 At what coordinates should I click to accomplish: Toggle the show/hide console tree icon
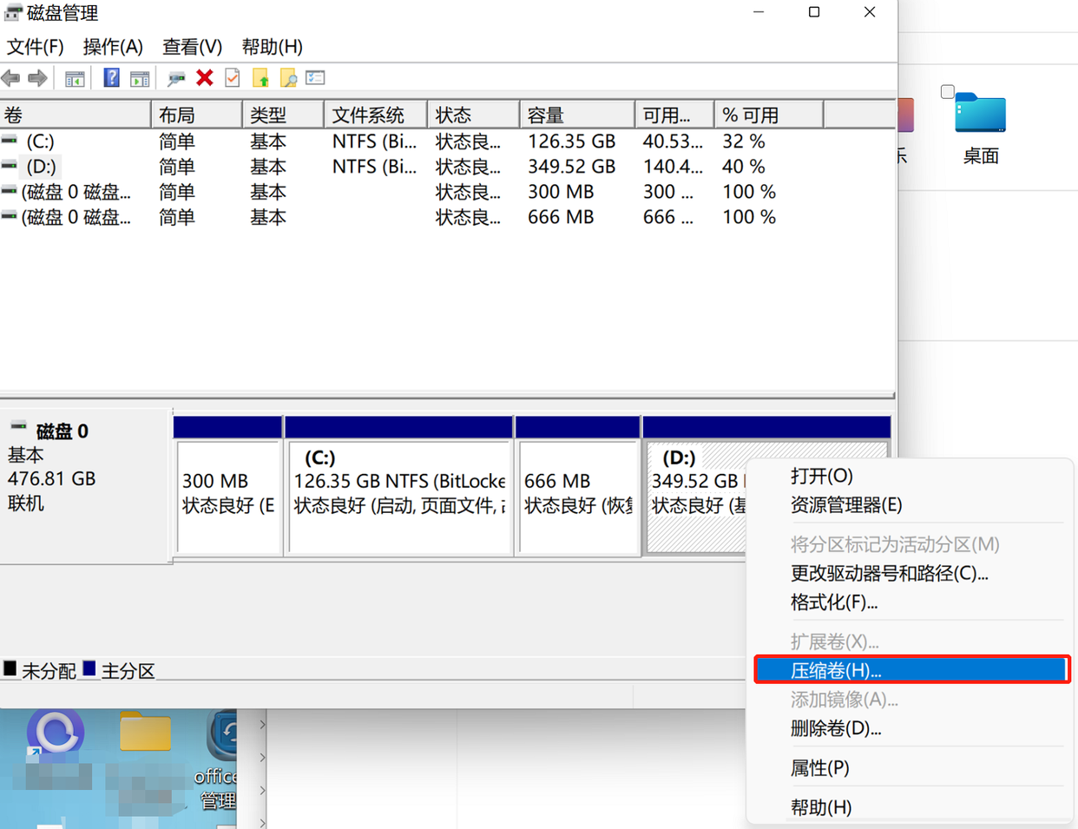pos(75,79)
